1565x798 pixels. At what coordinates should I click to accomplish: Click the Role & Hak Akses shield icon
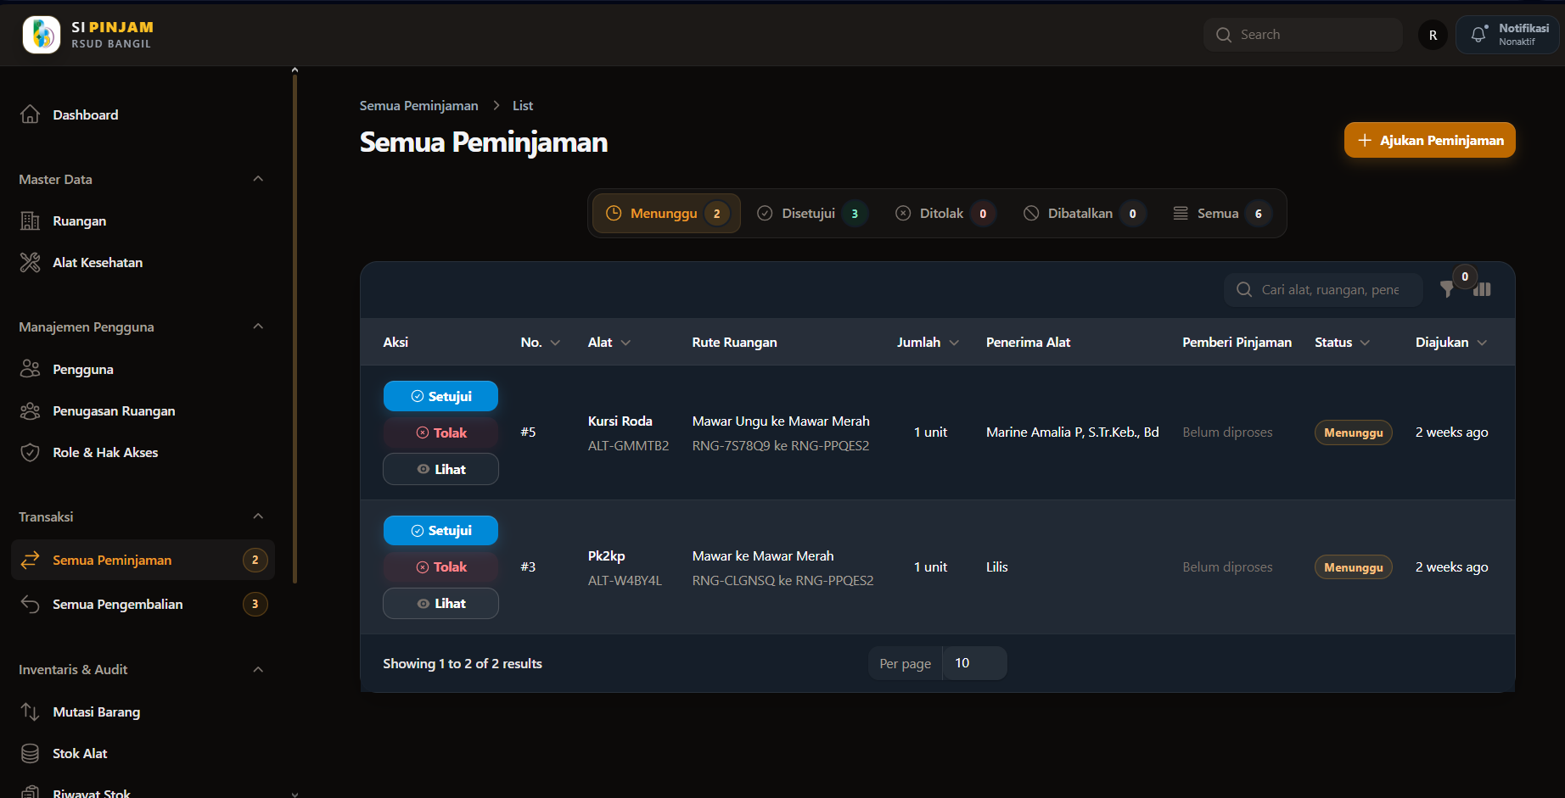click(x=31, y=452)
